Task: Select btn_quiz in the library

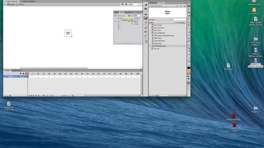Action: tap(158, 30)
